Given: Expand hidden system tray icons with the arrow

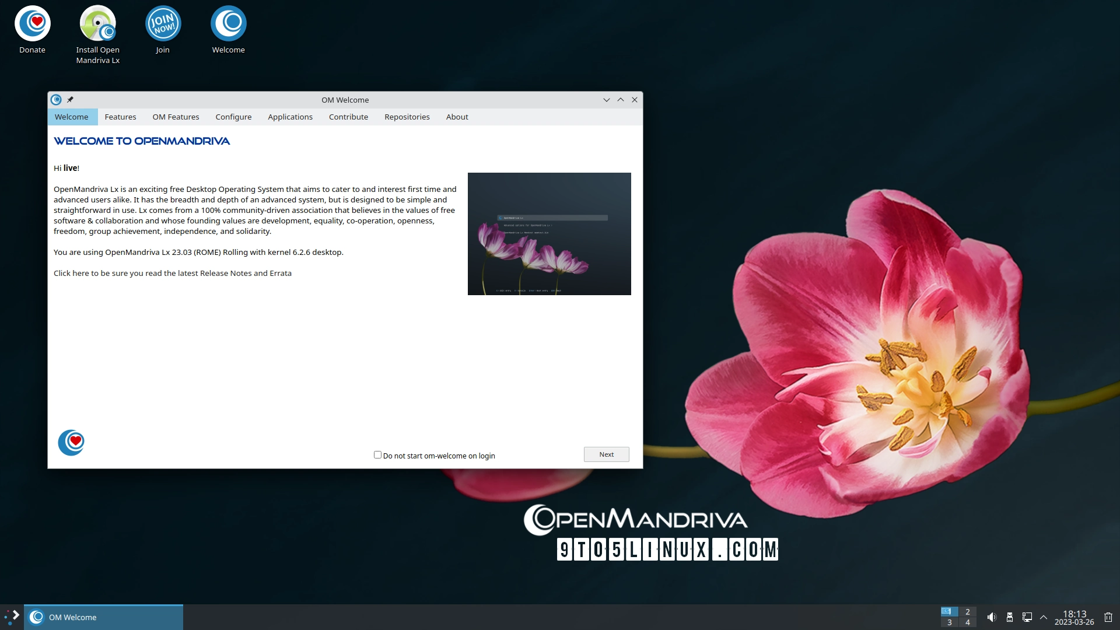Looking at the screenshot, I should (1044, 617).
